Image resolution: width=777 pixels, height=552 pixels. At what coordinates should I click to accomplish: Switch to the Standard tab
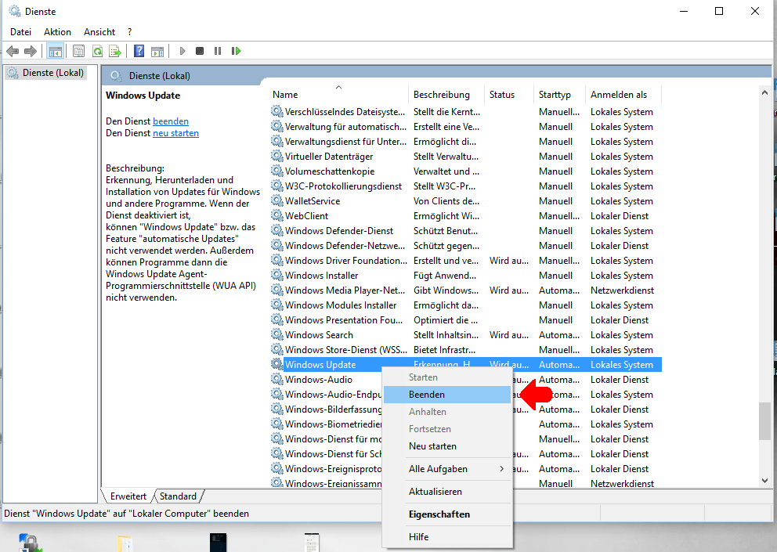point(178,496)
